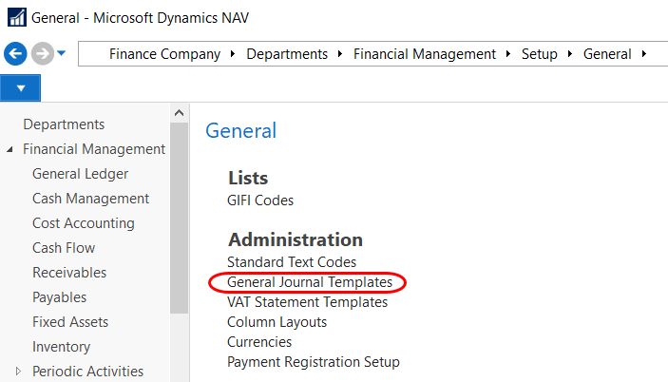Select Column Layouts link

click(277, 322)
